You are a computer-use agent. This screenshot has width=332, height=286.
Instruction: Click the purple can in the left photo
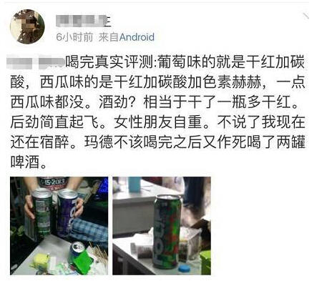click(67, 213)
